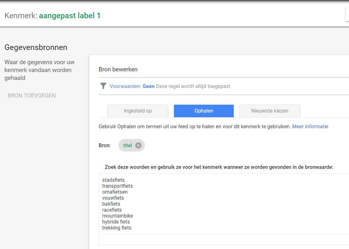349x249 pixels.
Task: Click bakfiets in the word list
Action: [x=111, y=204]
